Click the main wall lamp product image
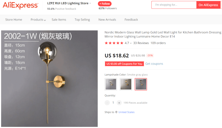Image resolution: width=222 pixels, height=128 pixels. point(49,79)
